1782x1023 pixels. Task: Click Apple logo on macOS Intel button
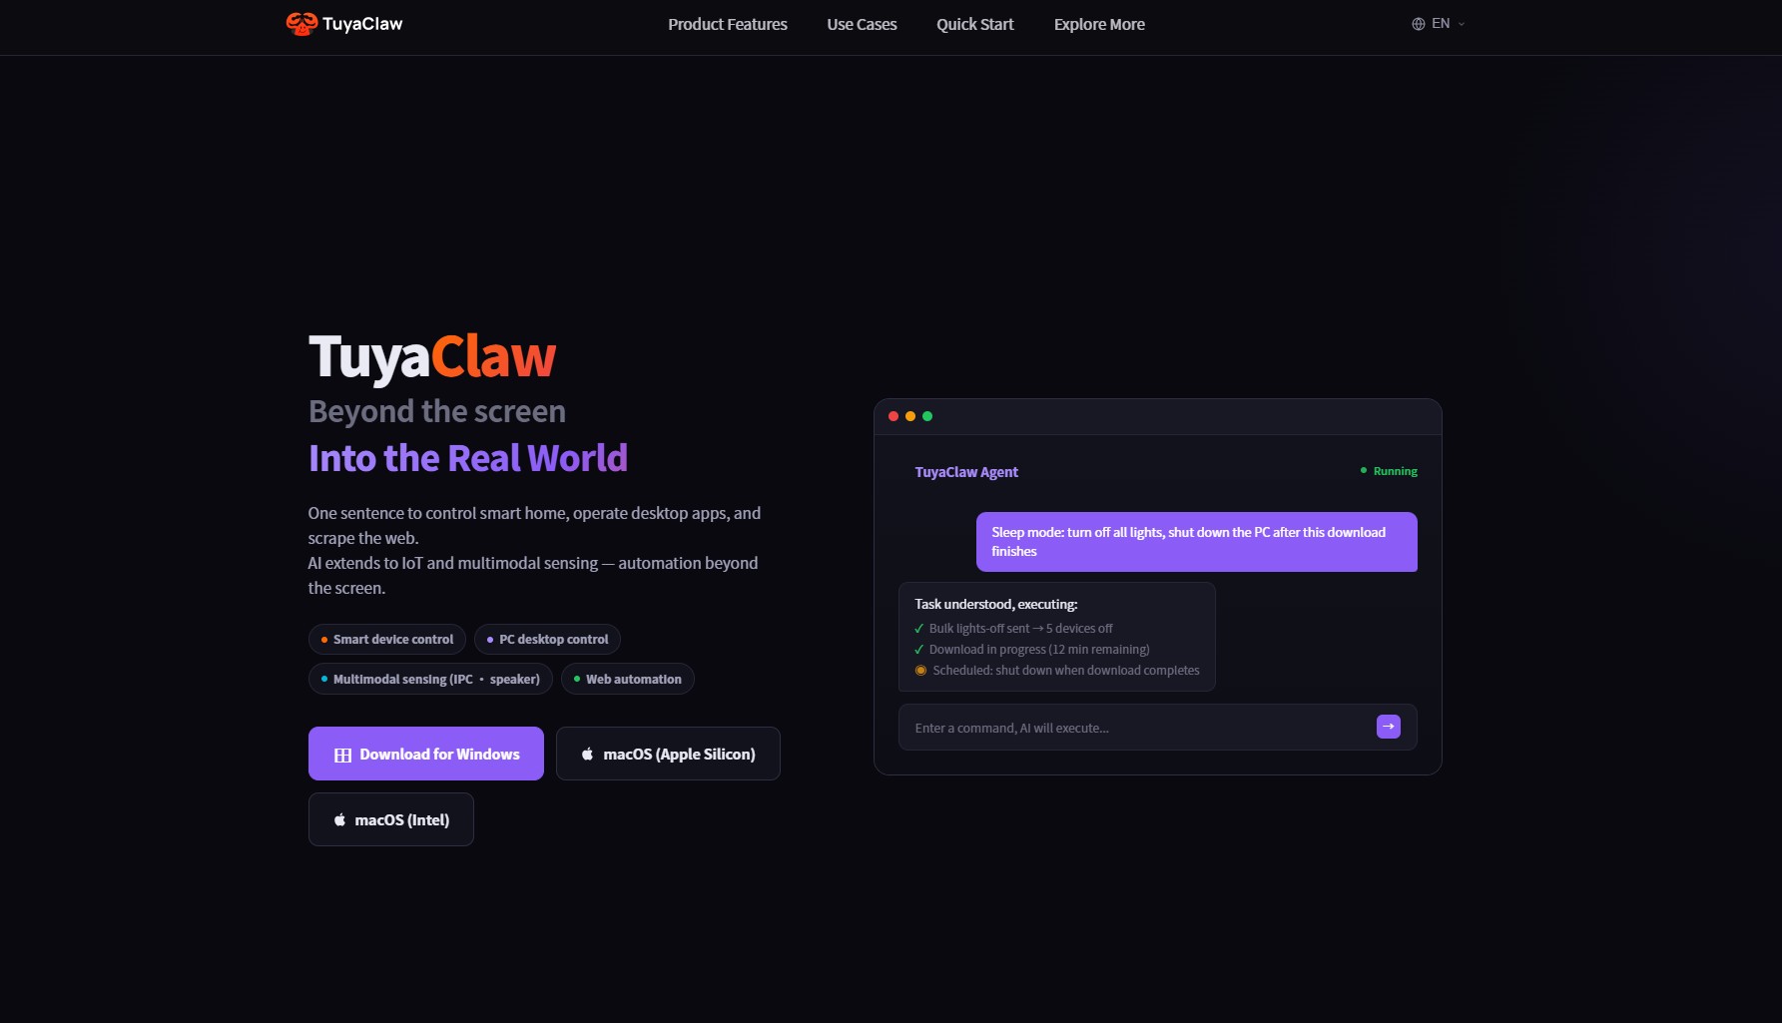339,820
